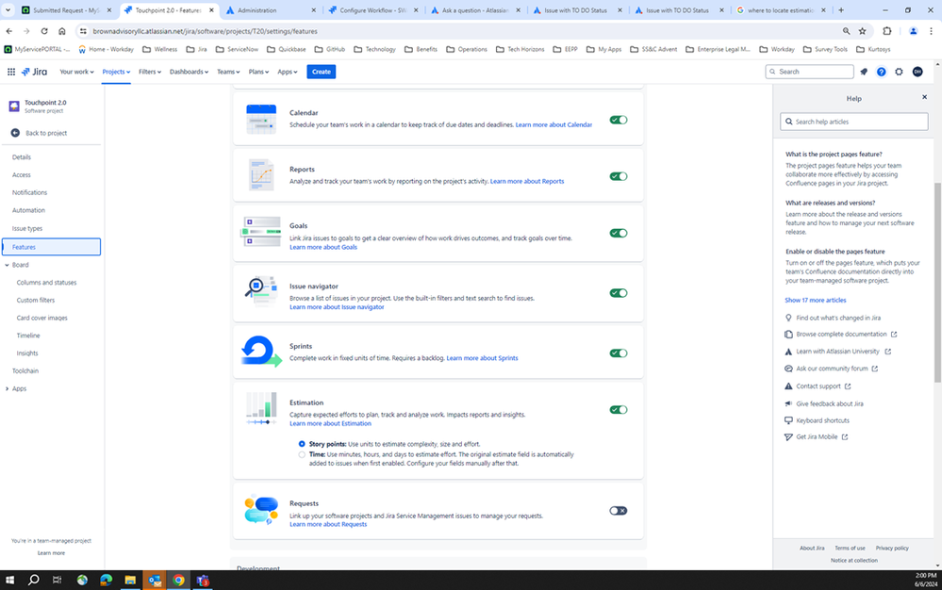Expand the Apps section in sidebar
The image size is (942, 590).
(8, 389)
